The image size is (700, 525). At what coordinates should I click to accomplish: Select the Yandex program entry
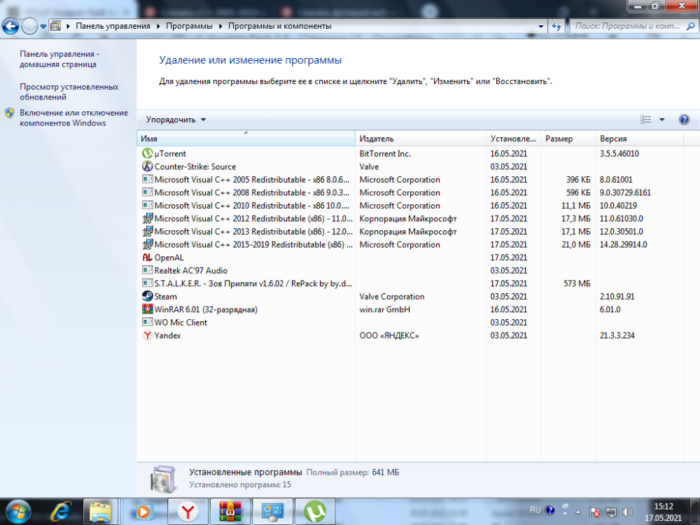click(x=167, y=335)
